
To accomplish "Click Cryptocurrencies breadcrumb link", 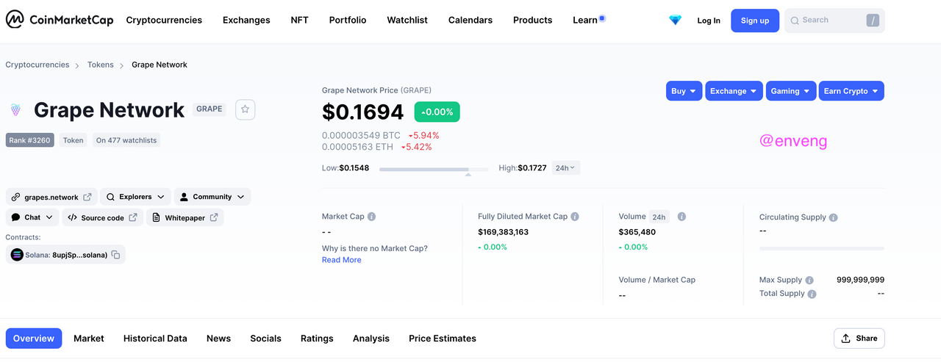I will [37, 65].
